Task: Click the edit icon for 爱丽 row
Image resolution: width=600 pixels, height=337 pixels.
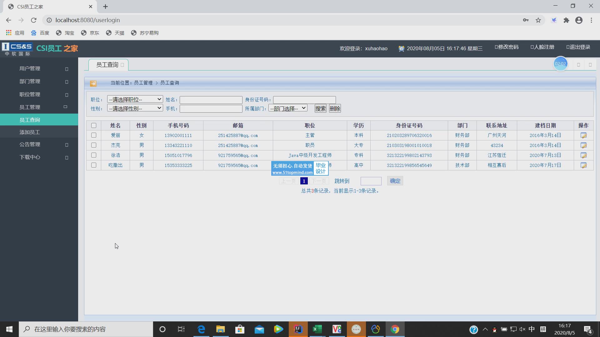Action: [583, 135]
